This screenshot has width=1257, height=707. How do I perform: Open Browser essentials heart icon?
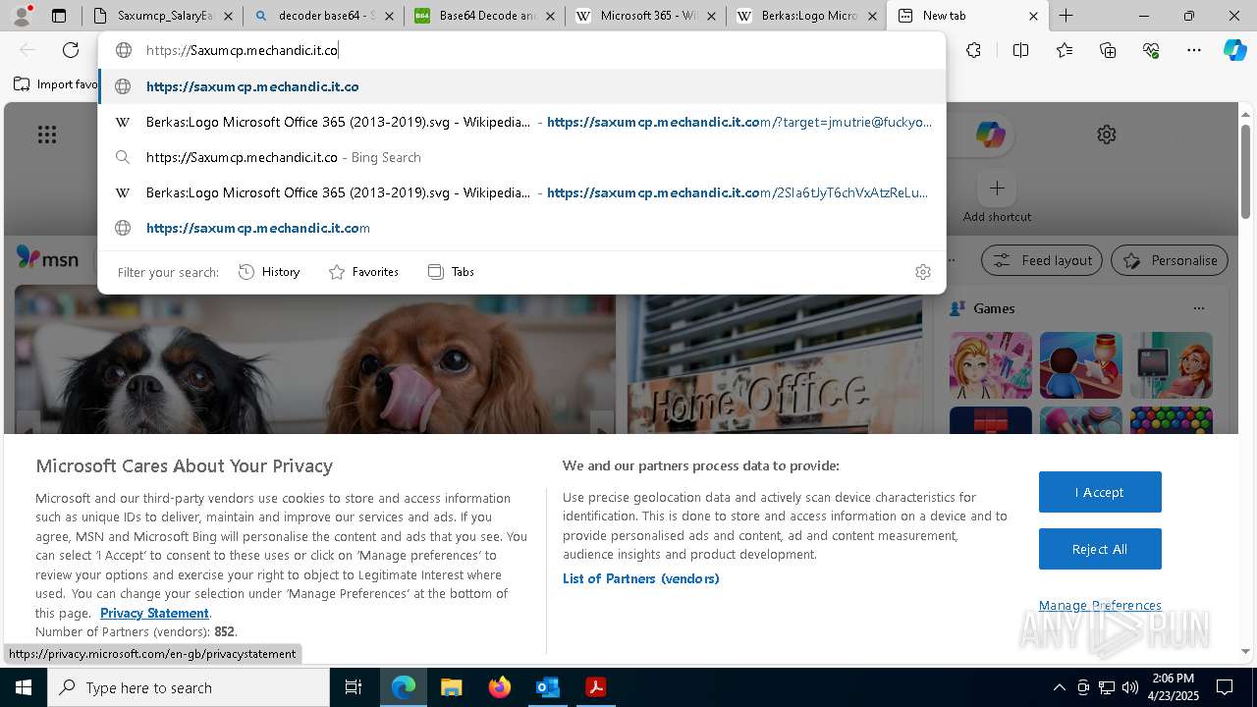[x=1151, y=50]
